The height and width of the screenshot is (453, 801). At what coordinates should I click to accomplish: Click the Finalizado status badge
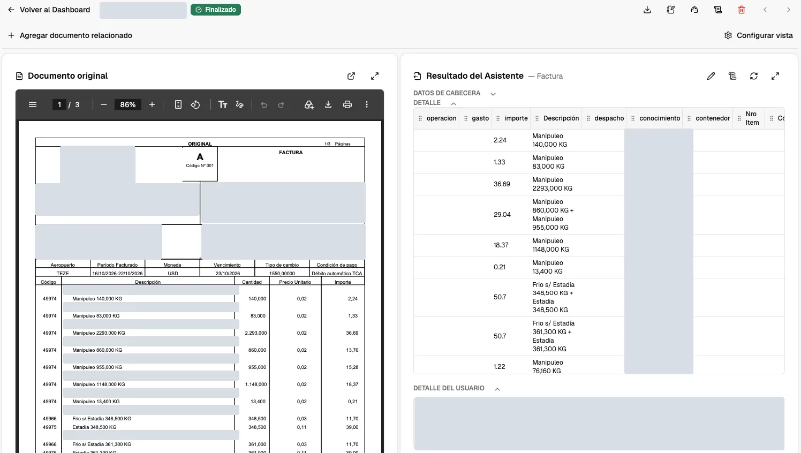[216, 10]
